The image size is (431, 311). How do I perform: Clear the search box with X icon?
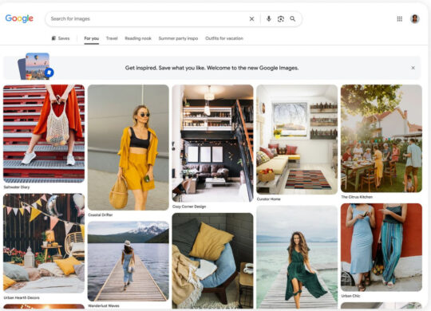pyautogui.click(x=251, y=19)
